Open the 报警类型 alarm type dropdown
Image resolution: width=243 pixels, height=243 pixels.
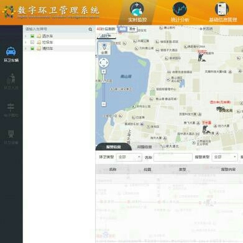click(x=224, y=157)
